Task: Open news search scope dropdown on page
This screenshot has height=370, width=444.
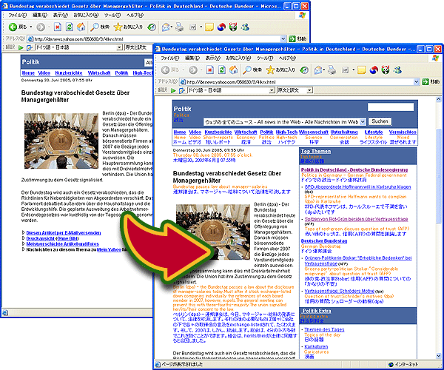Action: pyautogui.click(x=363, y=122)
